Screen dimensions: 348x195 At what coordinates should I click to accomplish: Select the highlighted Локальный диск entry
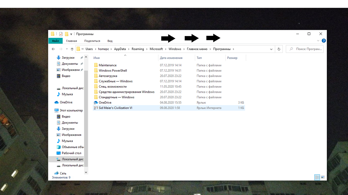66,159
